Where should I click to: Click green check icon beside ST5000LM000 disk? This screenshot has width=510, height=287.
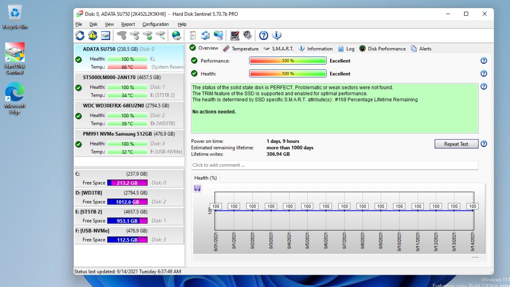coord(79,88)
